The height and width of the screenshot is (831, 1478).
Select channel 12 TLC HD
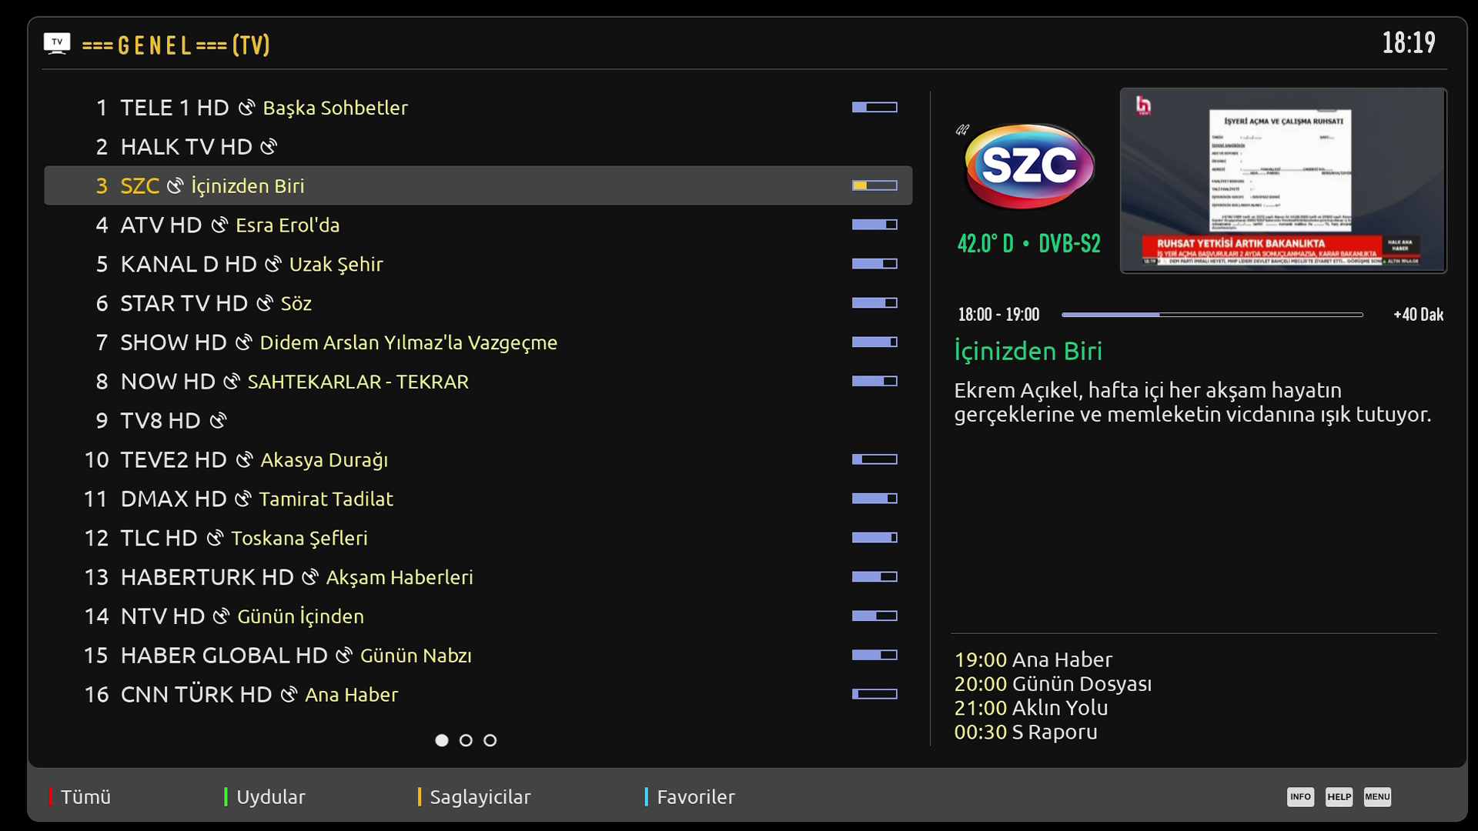(x=478, y=539)
